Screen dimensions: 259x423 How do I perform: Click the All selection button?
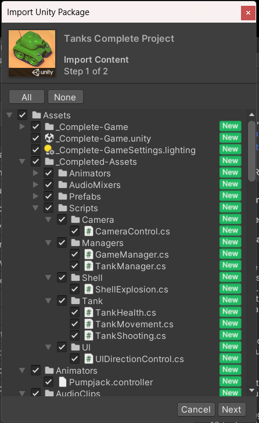(27, 97)
